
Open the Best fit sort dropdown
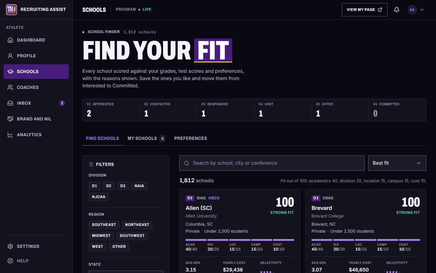(x=397, y=163)
